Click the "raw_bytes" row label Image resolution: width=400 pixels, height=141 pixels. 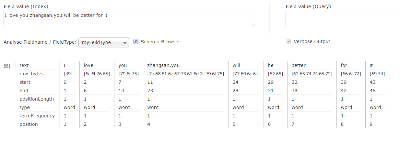(31, 74)
